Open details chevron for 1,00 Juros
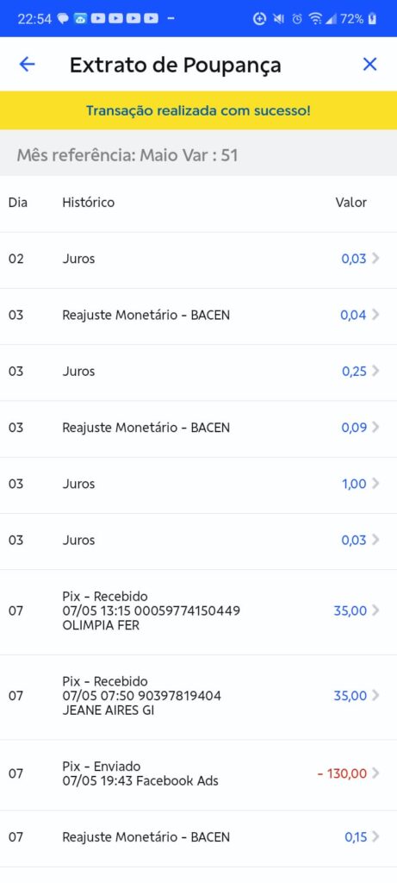The image size is (397, 883). point(375,484)
